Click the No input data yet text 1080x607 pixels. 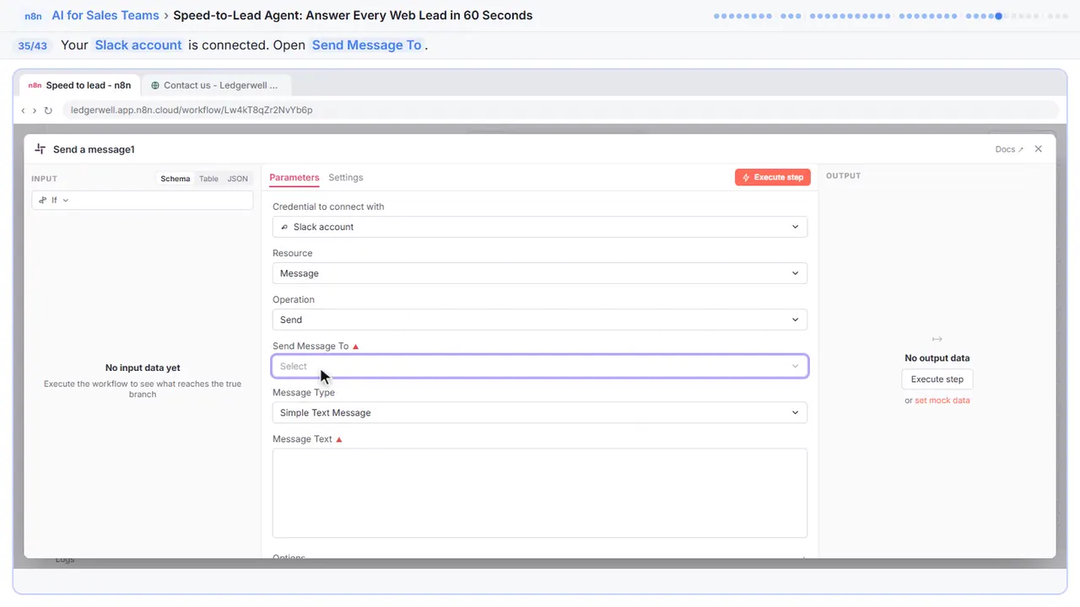click(x=143, y=368)
